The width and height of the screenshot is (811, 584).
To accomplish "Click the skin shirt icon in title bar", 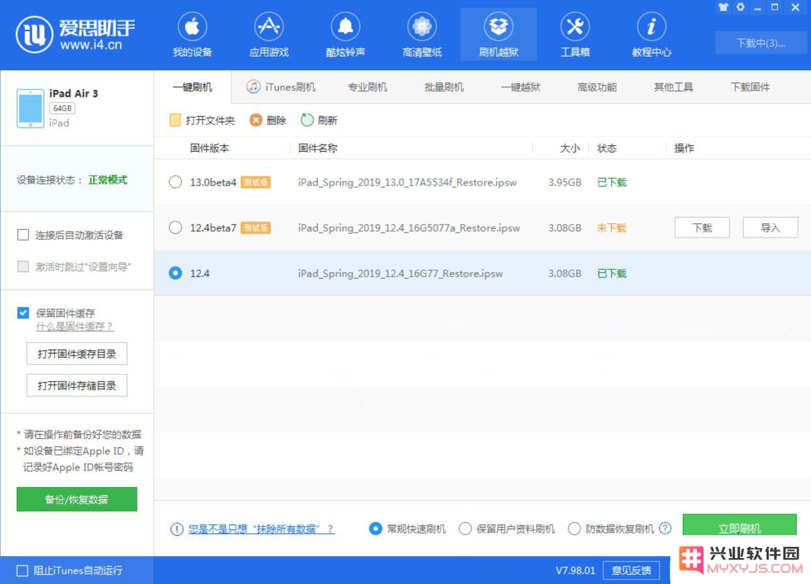I will 723,8.
